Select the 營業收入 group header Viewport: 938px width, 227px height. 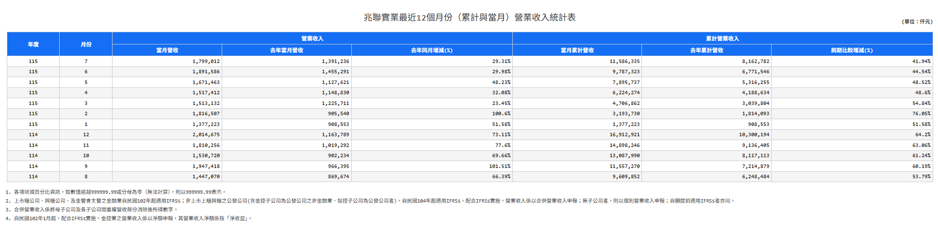pos(312,38)
